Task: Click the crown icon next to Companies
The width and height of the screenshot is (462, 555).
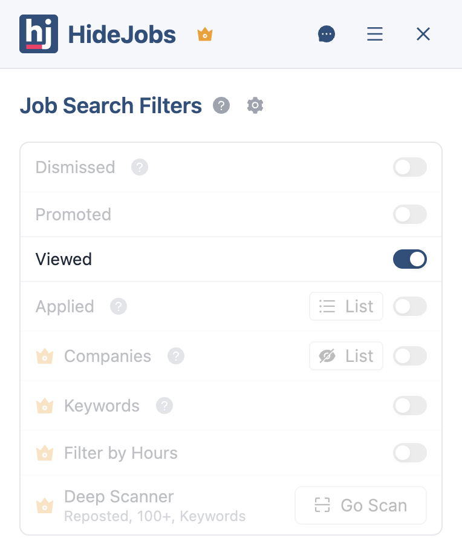Action: (x=45, y=356)
